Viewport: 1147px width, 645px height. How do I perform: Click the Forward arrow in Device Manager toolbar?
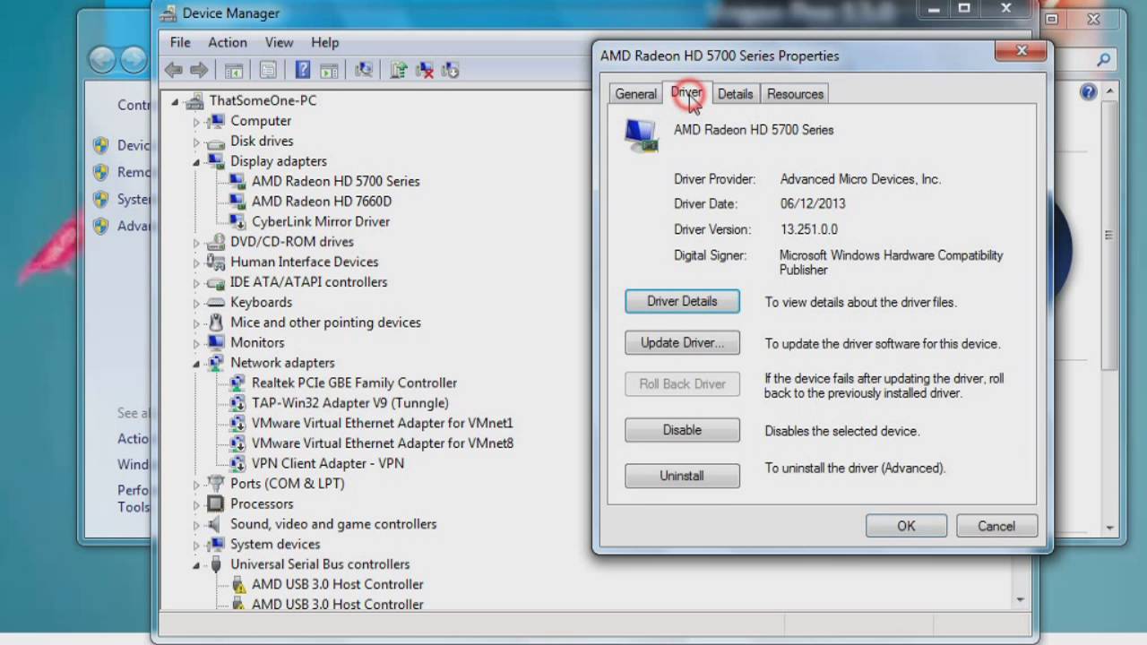(x=199, y=70)
